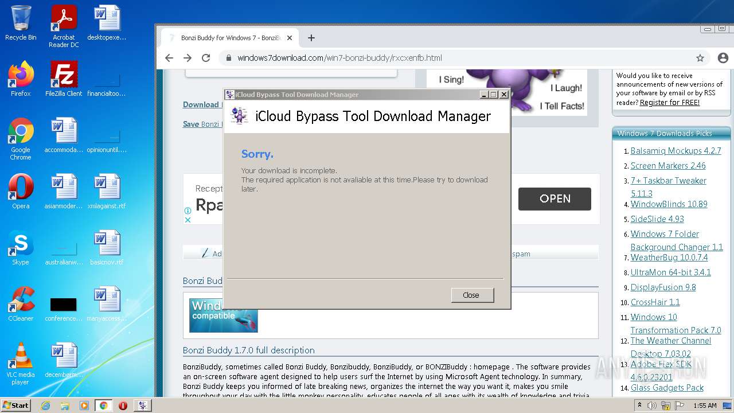Dismiss the ad using X icon
The image size is (734, 413).
click(188, 219)
